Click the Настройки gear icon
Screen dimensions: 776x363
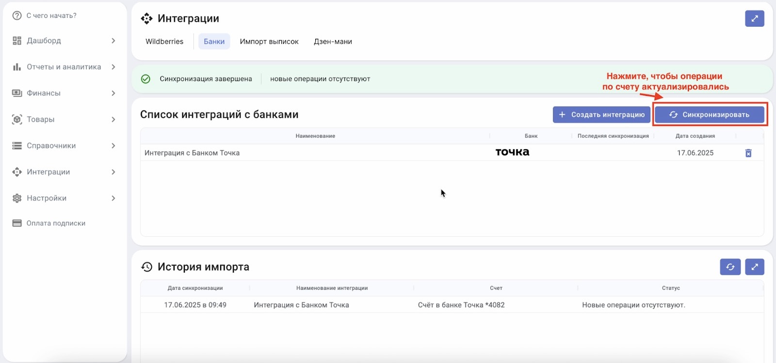[x=17, y=198]
